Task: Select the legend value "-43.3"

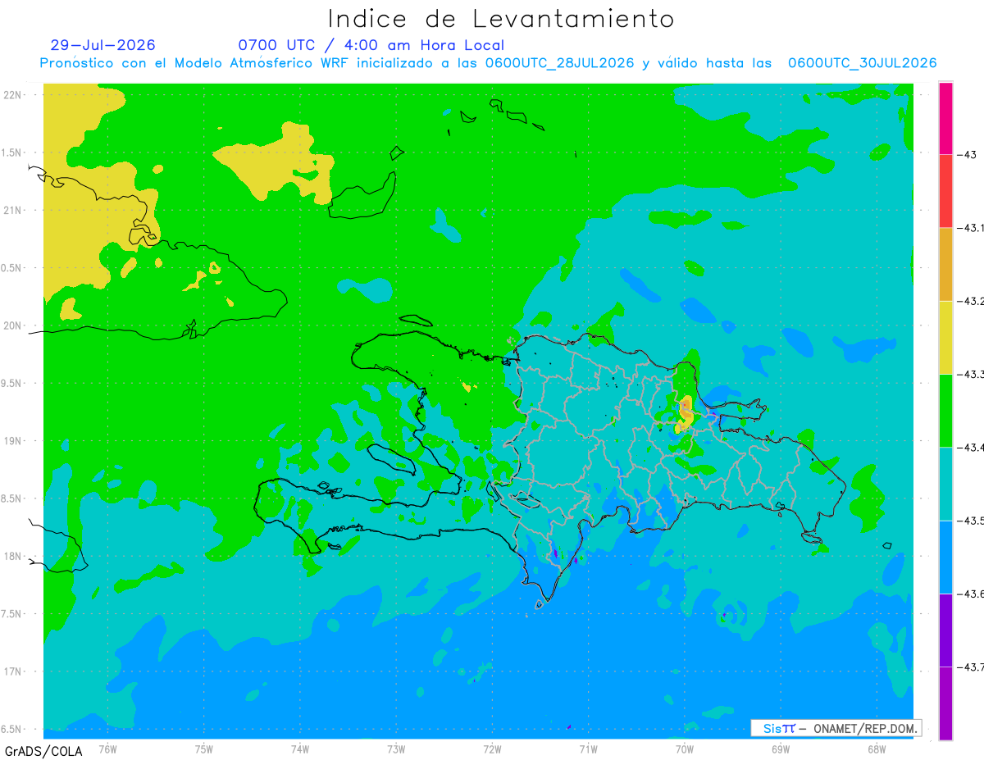Action: pos(968,374)
